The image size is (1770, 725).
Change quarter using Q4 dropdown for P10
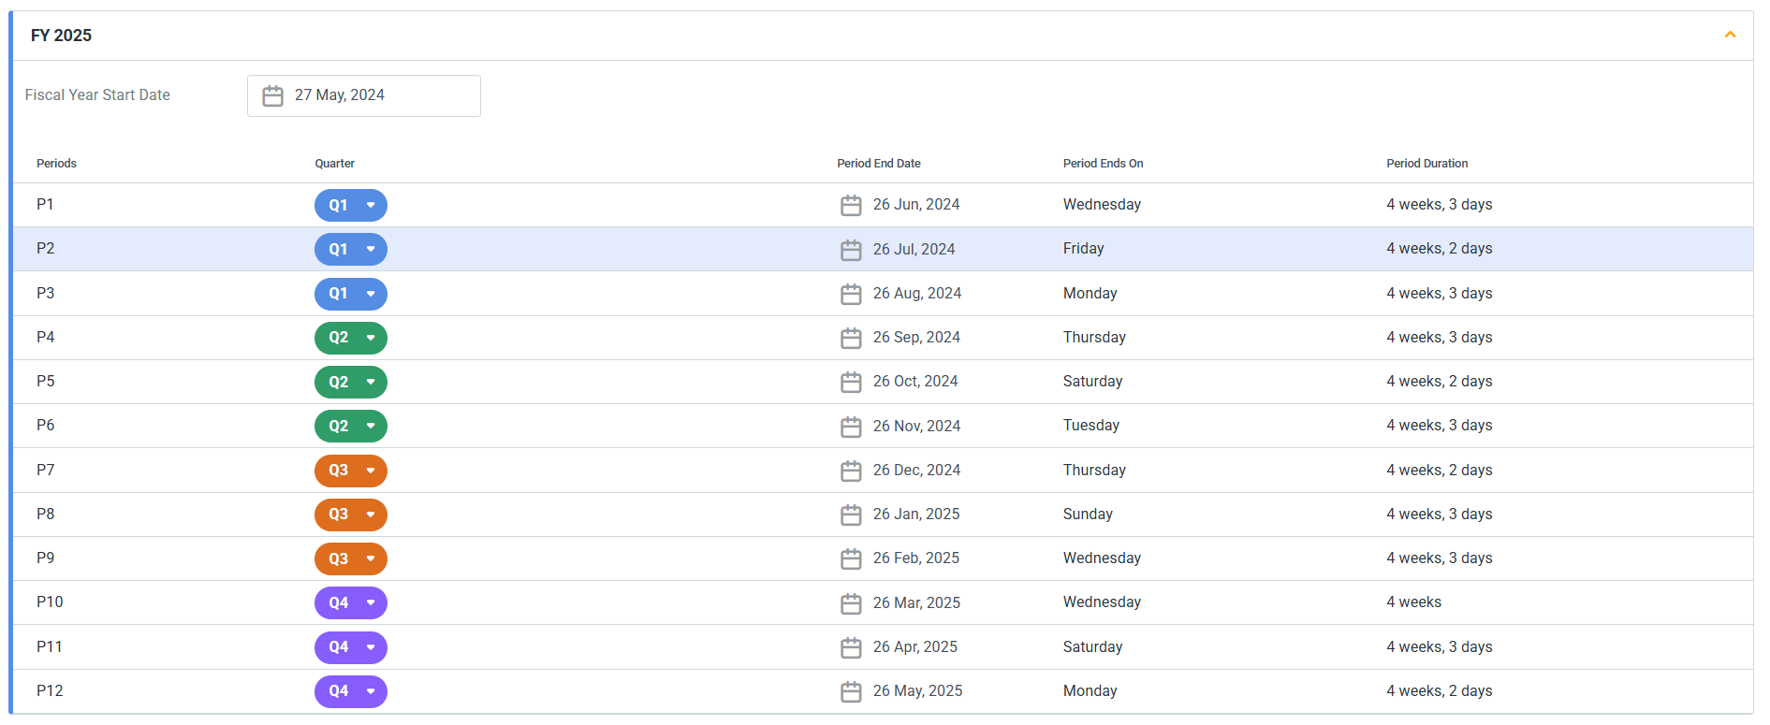(350, 603)
